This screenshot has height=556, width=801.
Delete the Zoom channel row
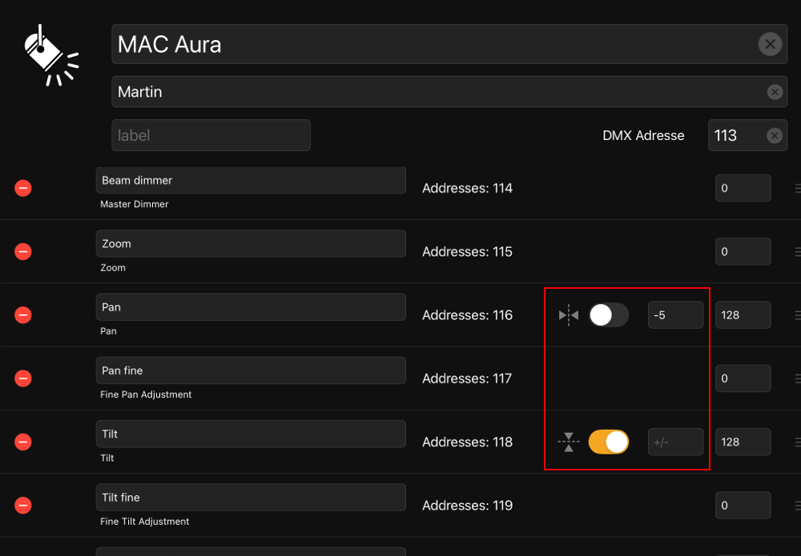coord(23,251)
